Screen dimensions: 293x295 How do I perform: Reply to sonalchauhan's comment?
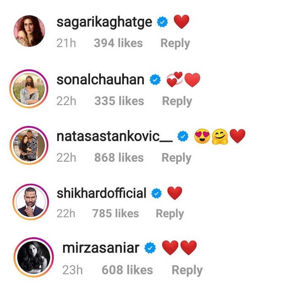(177, 101)
